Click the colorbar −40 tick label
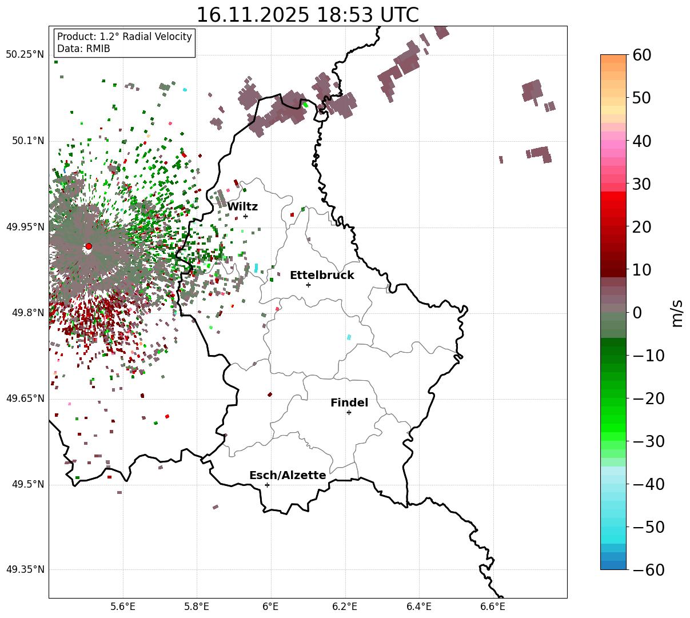This screenshot has height=618, width=690. (648, 484)
